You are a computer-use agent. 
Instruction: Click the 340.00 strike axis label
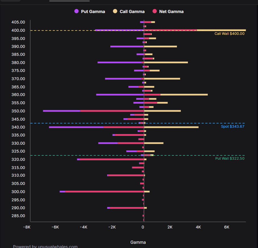(18, 127)
